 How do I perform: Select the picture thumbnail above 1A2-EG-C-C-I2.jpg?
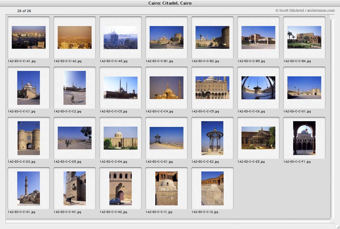click(x=212, y=188)
